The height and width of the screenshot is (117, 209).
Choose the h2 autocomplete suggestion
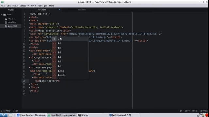tap(70, 48)
